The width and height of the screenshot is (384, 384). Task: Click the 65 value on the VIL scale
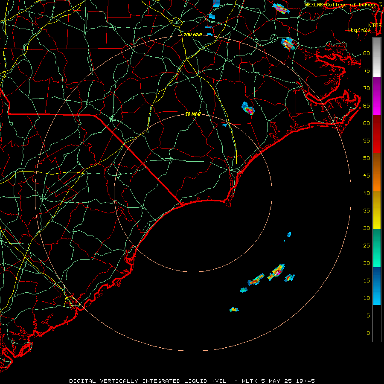(367, 106)
